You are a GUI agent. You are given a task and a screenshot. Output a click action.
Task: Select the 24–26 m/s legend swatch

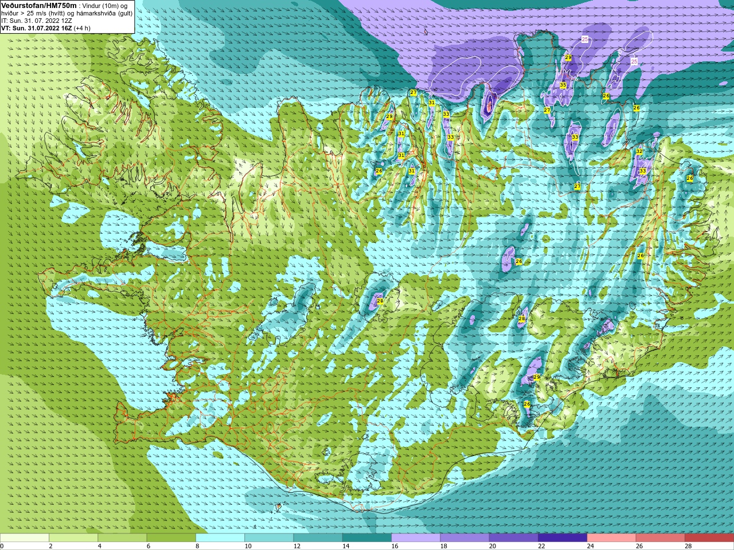click(x=612, y=537)
